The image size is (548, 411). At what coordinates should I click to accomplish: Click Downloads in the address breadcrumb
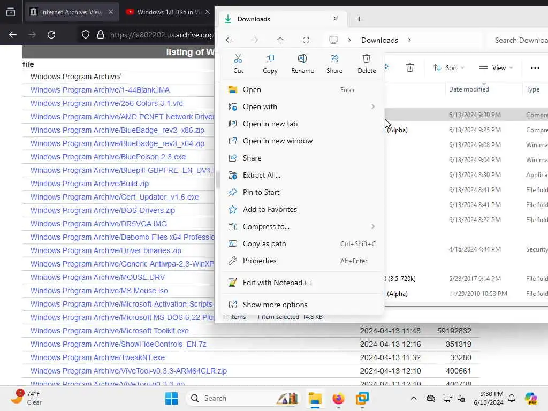[x=379, y=40]
